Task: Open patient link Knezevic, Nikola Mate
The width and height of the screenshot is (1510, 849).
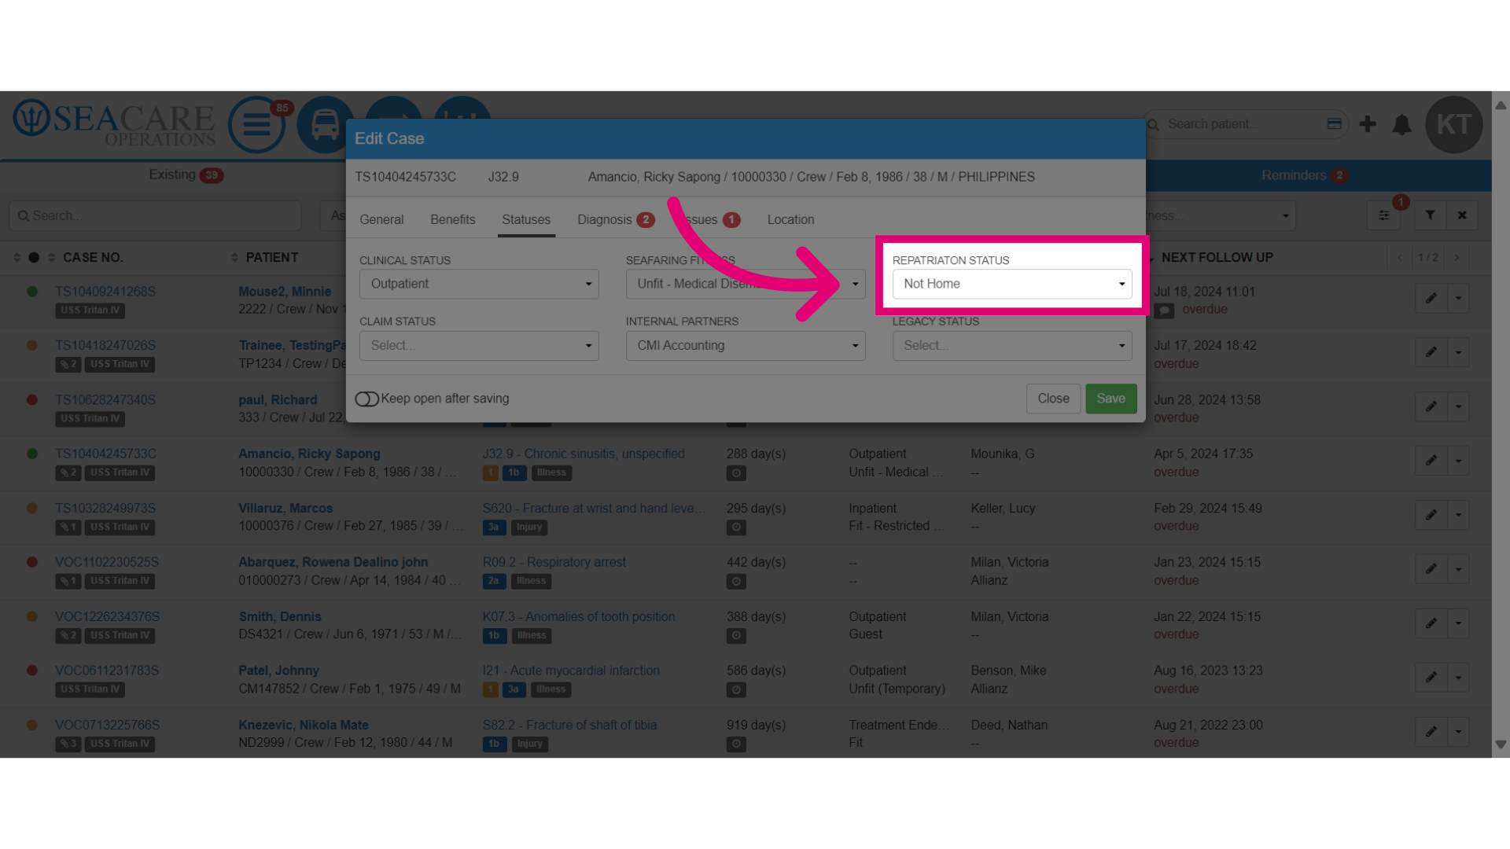Action: 304,725
